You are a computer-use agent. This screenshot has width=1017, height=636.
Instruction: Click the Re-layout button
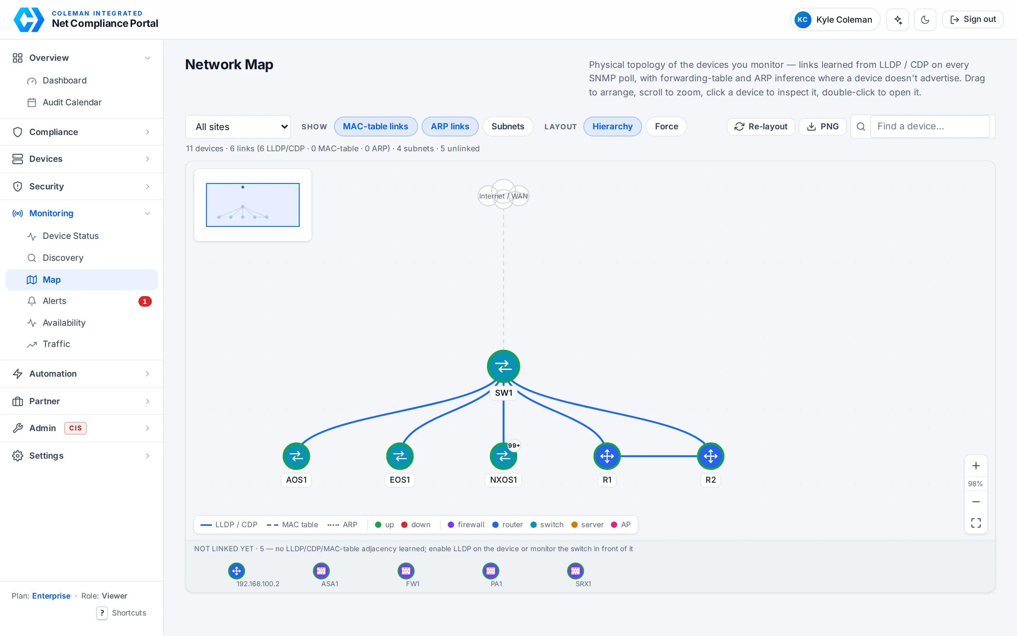[761, 126]
